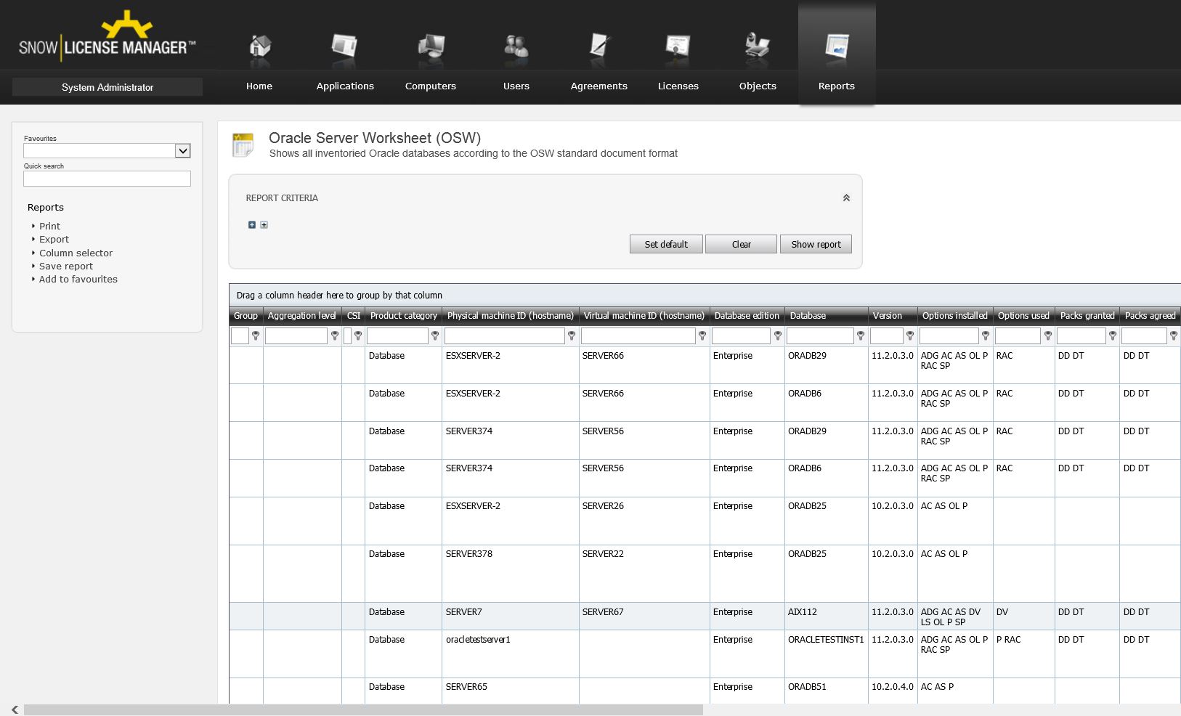This screenshot has width=1181, height=716.
Task: Click the dark plus criteria icon
Action: [x=252, y=225]
